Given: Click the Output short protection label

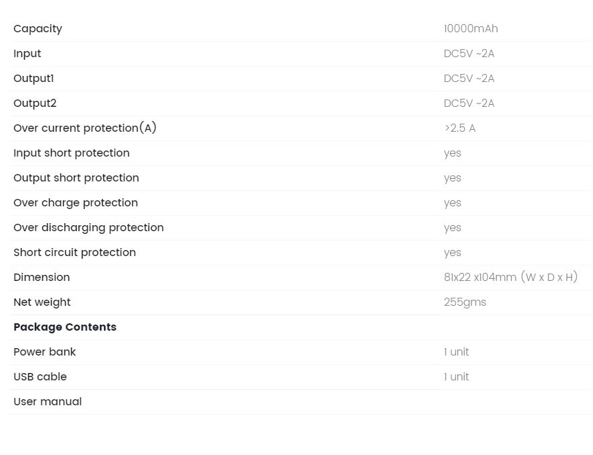Looking at the screenshot, I should (76, 178).
